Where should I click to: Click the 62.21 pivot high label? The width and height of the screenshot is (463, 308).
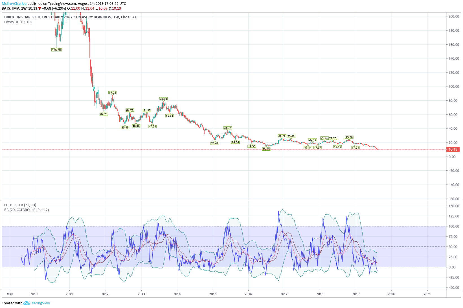130,110
